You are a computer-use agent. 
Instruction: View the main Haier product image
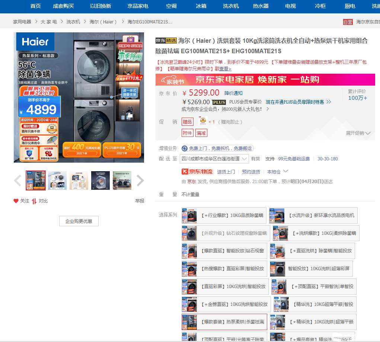(x=79, y=98)
